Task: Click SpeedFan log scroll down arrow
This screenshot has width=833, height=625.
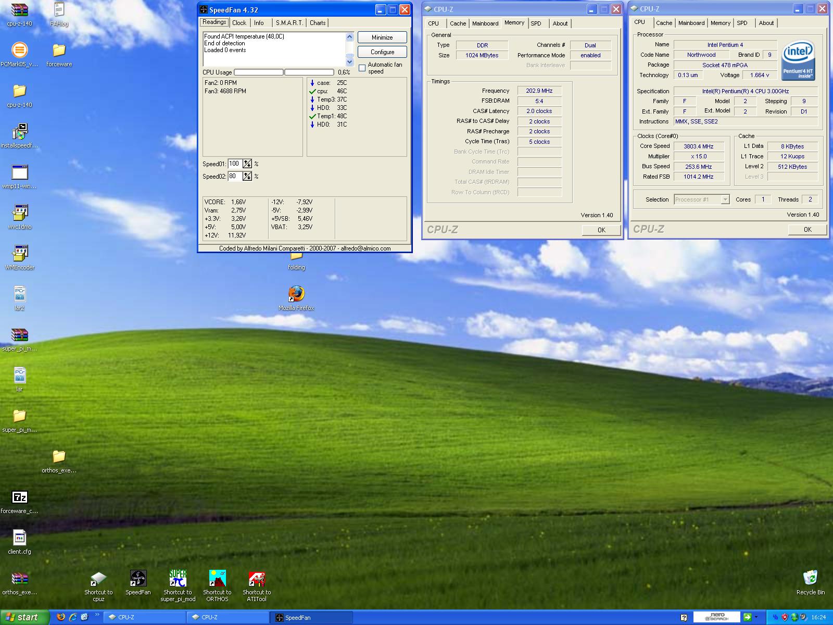Action: (x=349, y=62)
